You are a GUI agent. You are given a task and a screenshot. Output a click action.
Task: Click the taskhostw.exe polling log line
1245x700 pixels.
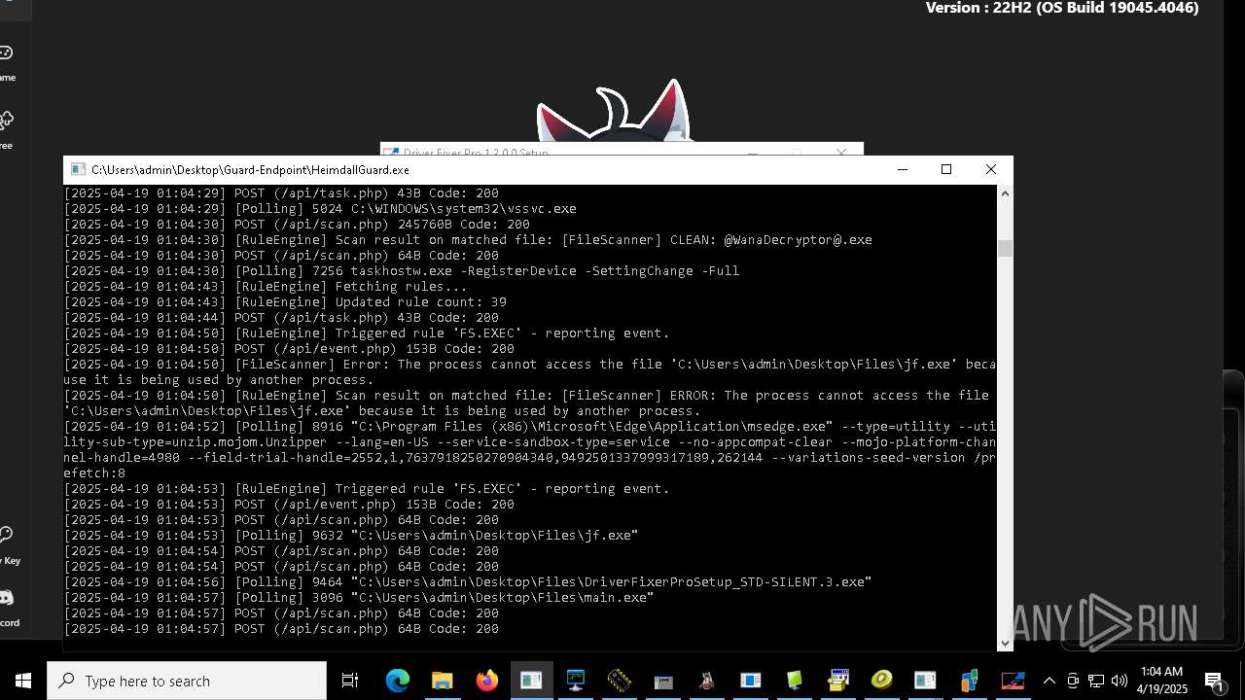click(x=402, y=271)
